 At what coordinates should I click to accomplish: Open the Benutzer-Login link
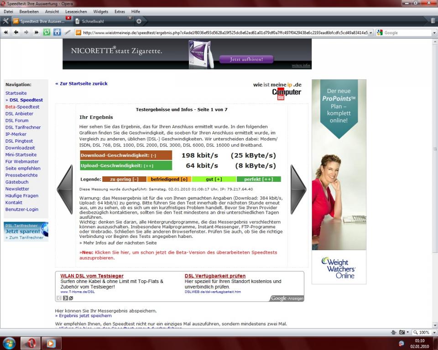[22, 209]
